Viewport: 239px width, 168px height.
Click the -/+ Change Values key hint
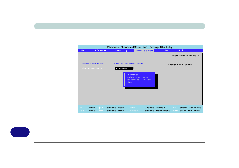click(133, 108)
